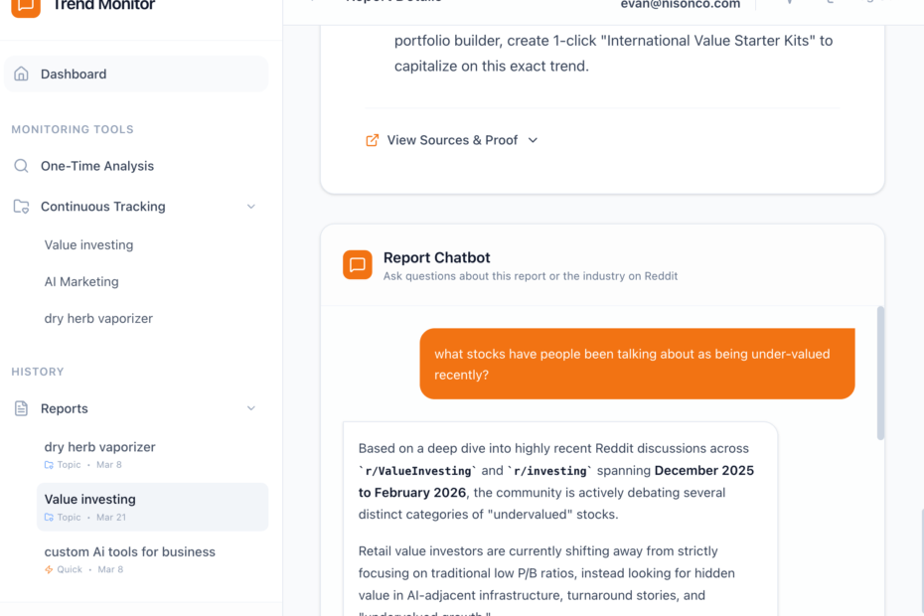The height and width of the screenshot is (616, 924).
Task: Open the dry herb vaporizer tracking topic
Action: (98, 319)
